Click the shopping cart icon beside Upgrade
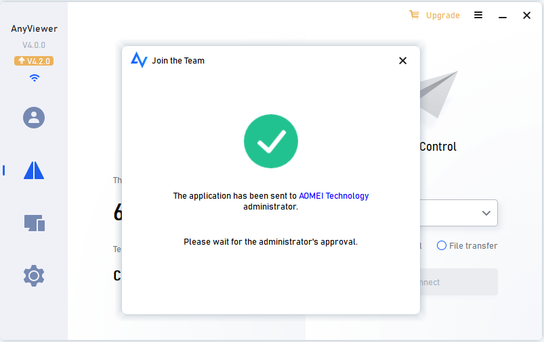This screenshot has height=342, width=544. pos(414,15)
